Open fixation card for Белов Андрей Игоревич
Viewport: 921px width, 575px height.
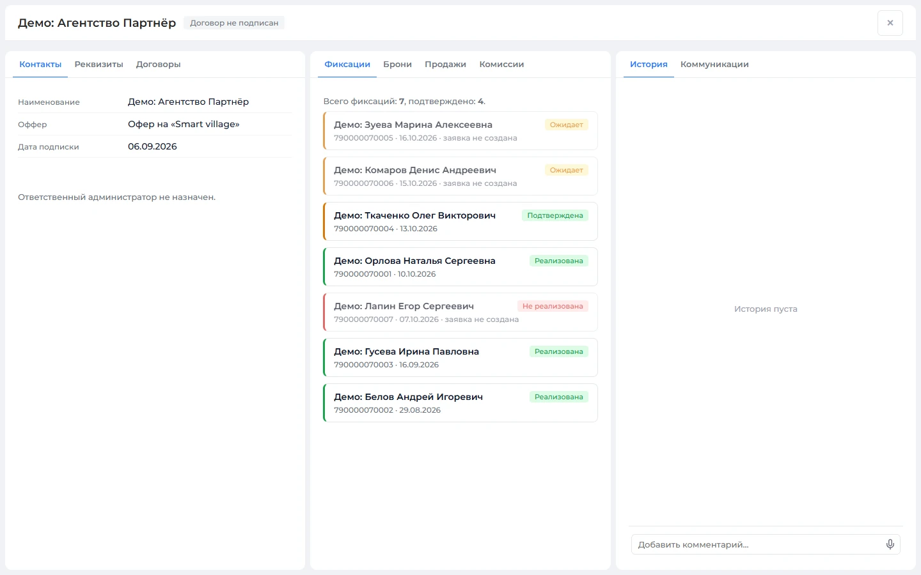pyautogui.click(x=460, y=403)
